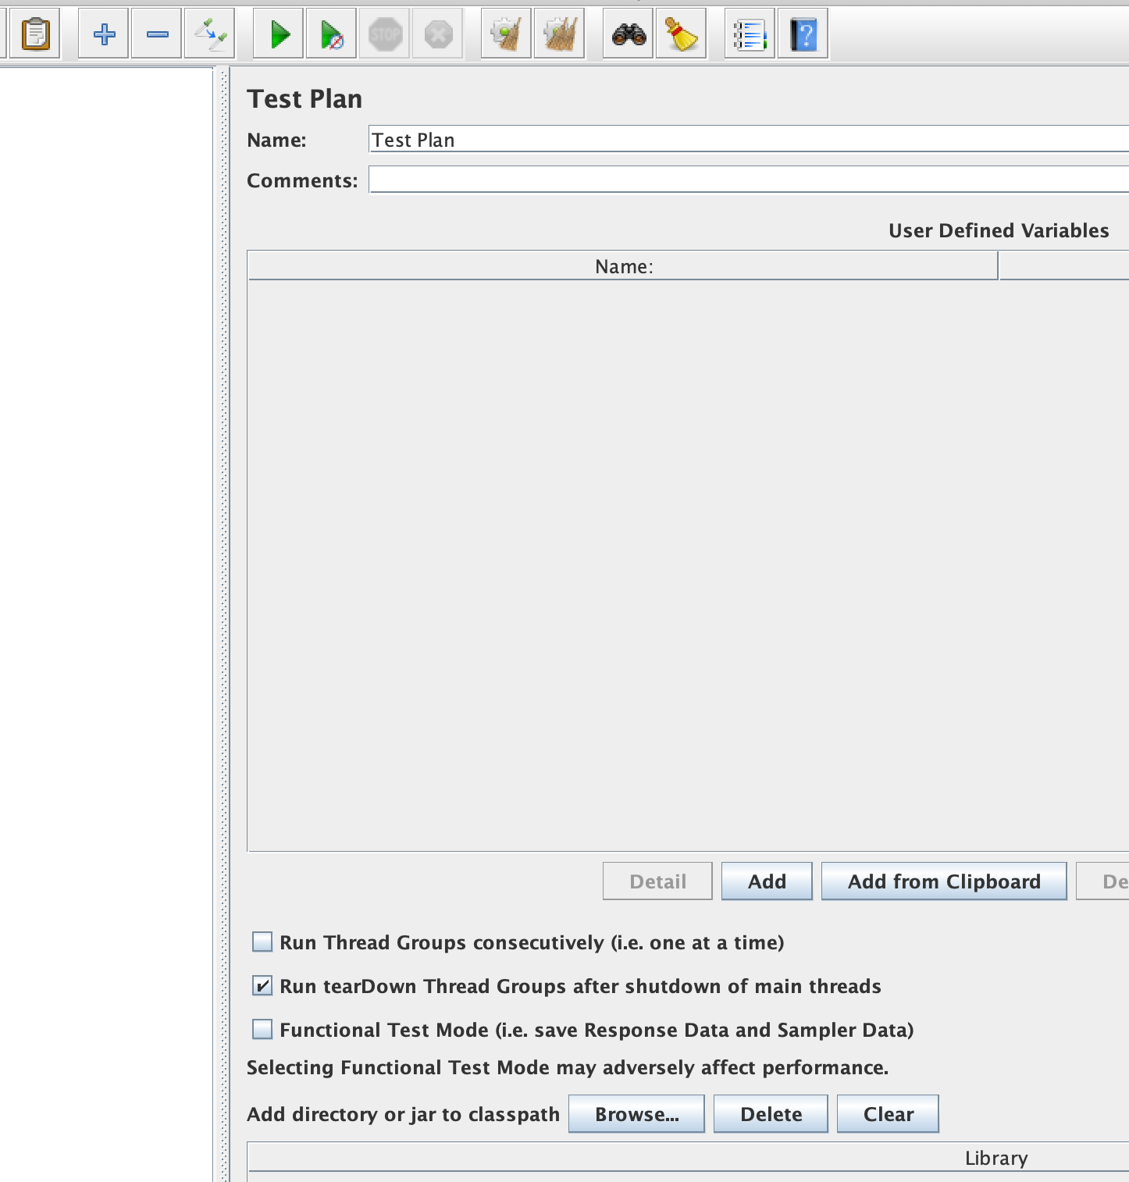
Task: Clear results using the single broom icon
Action: tap(504, 34)
